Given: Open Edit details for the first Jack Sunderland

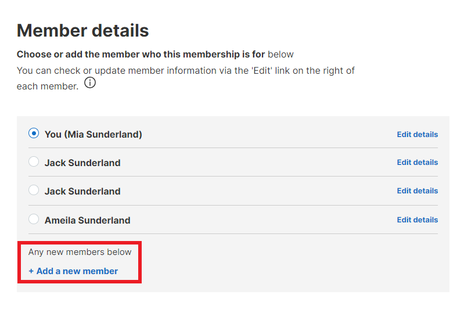Looking at the screenshot, I should point(417,162).
